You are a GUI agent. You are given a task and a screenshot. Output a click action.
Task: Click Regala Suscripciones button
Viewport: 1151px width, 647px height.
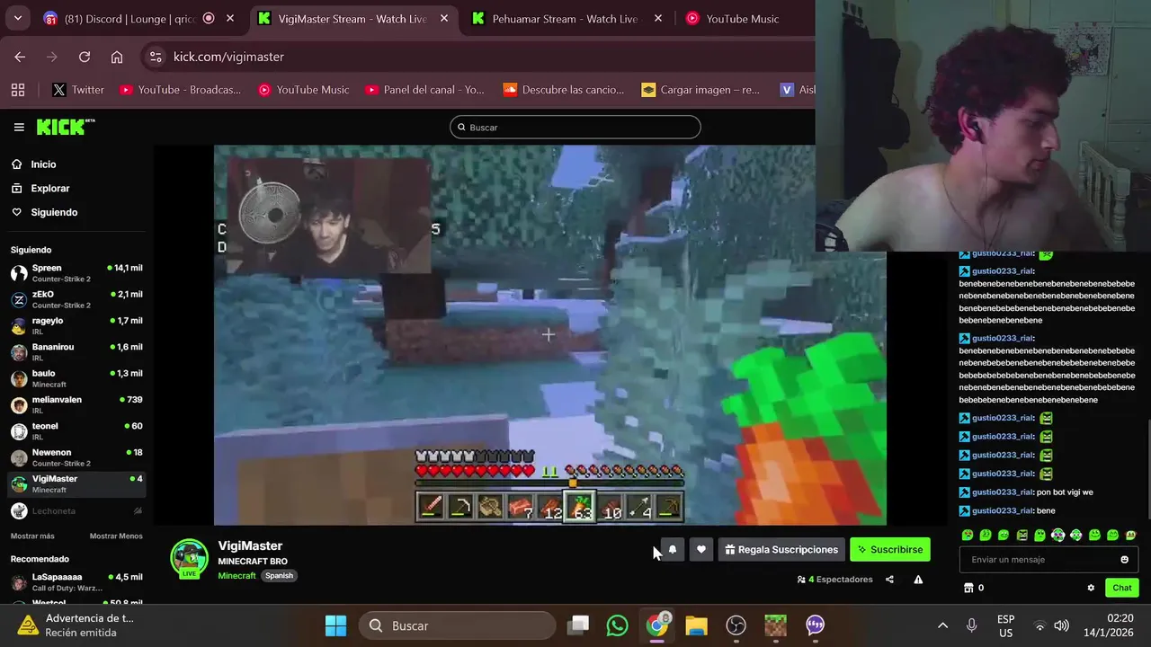(x=781, y=550)
